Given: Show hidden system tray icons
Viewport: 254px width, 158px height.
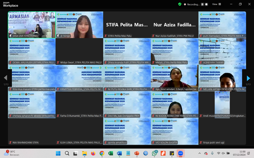Looking at the screenshot, I should [200, 153].
